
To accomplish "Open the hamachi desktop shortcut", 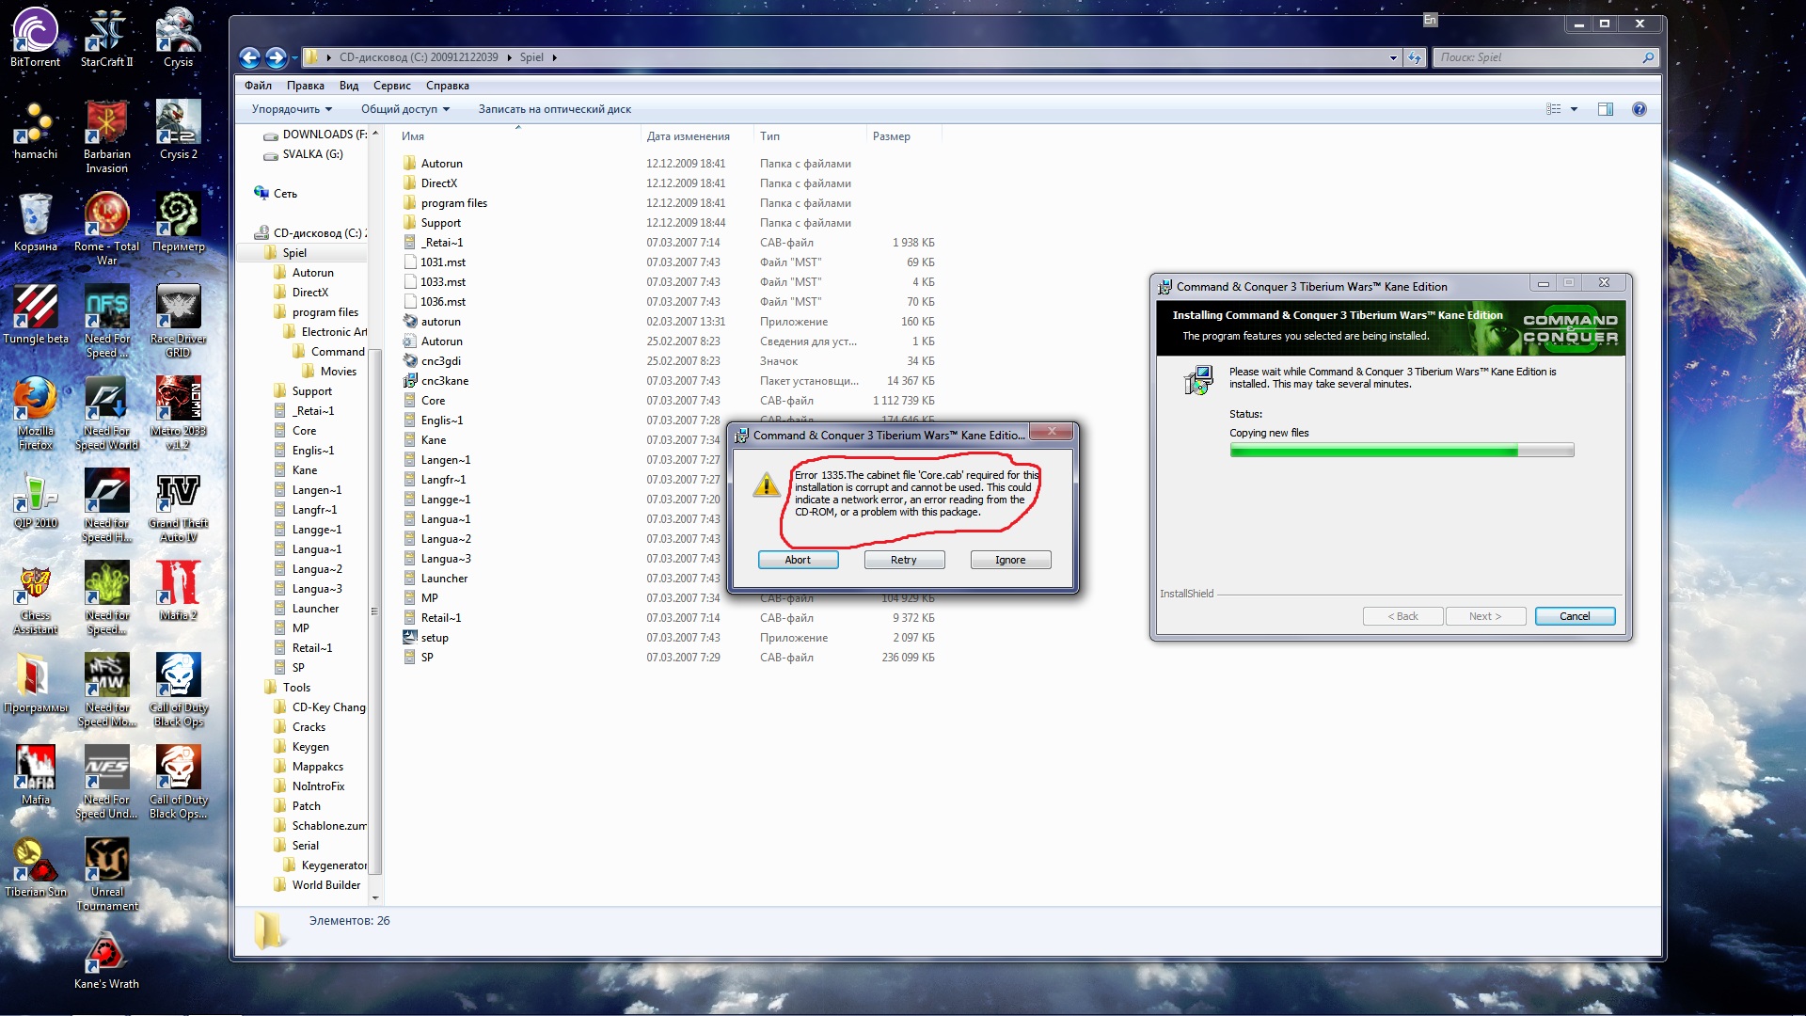I will pyautogui.click(x=35, y=130).
